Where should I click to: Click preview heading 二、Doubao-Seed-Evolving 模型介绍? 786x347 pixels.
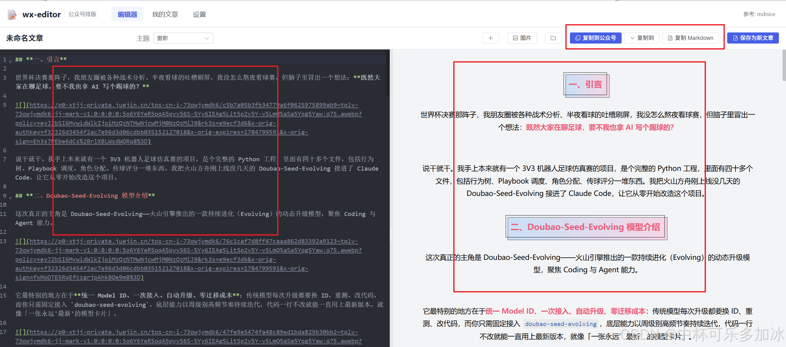pos(586,227)
